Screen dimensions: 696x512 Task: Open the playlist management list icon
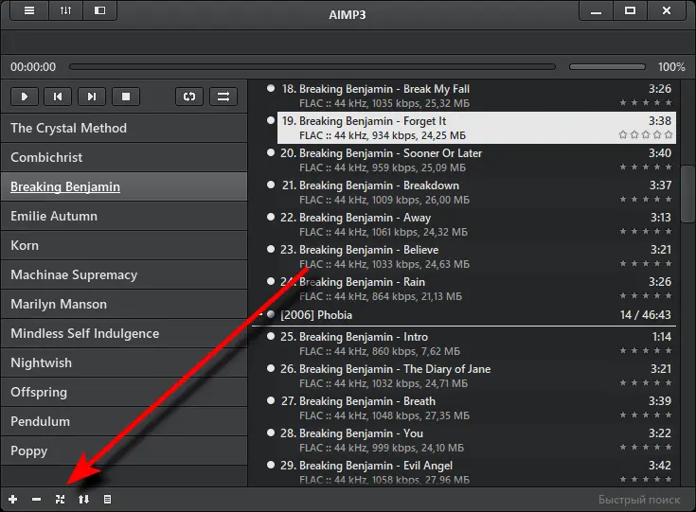(107, 499)
